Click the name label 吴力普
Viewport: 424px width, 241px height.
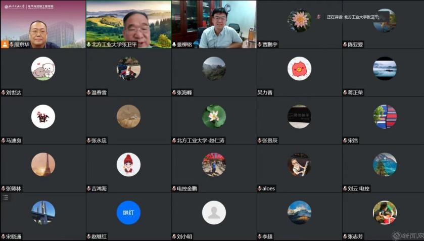tap(265, 92)
